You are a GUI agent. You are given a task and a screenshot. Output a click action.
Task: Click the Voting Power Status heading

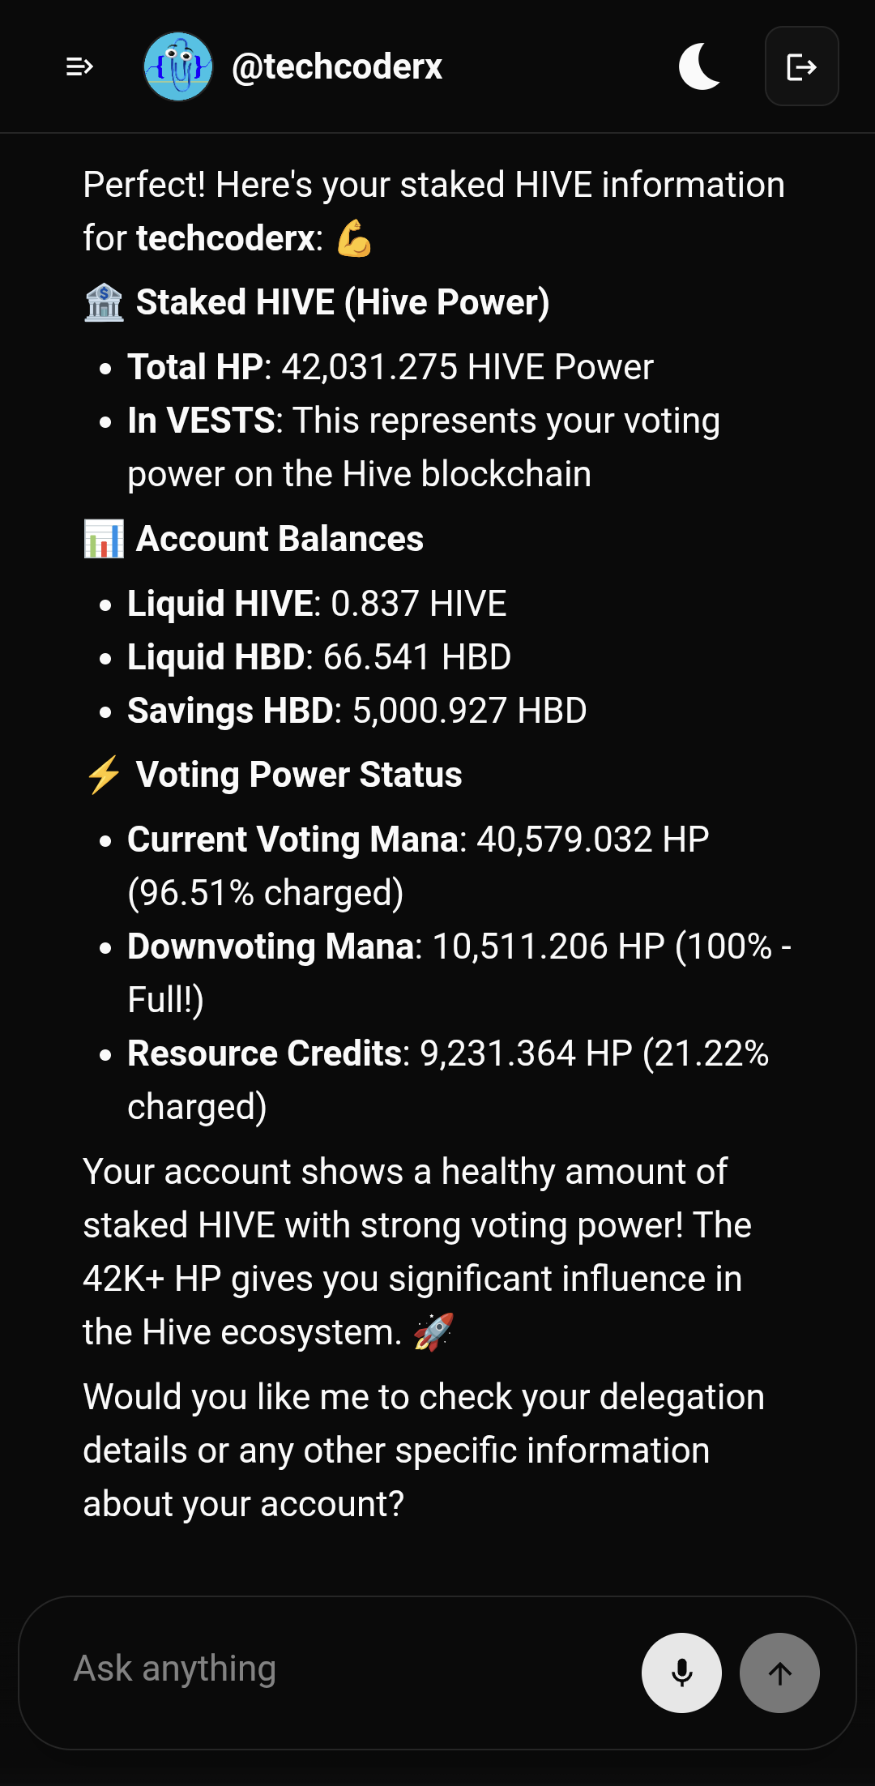click(x=299, y=775)
